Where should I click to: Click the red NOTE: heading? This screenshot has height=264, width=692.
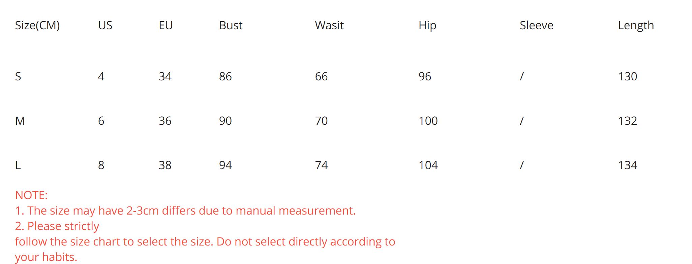pyautogui.click(x=31, y=195)
